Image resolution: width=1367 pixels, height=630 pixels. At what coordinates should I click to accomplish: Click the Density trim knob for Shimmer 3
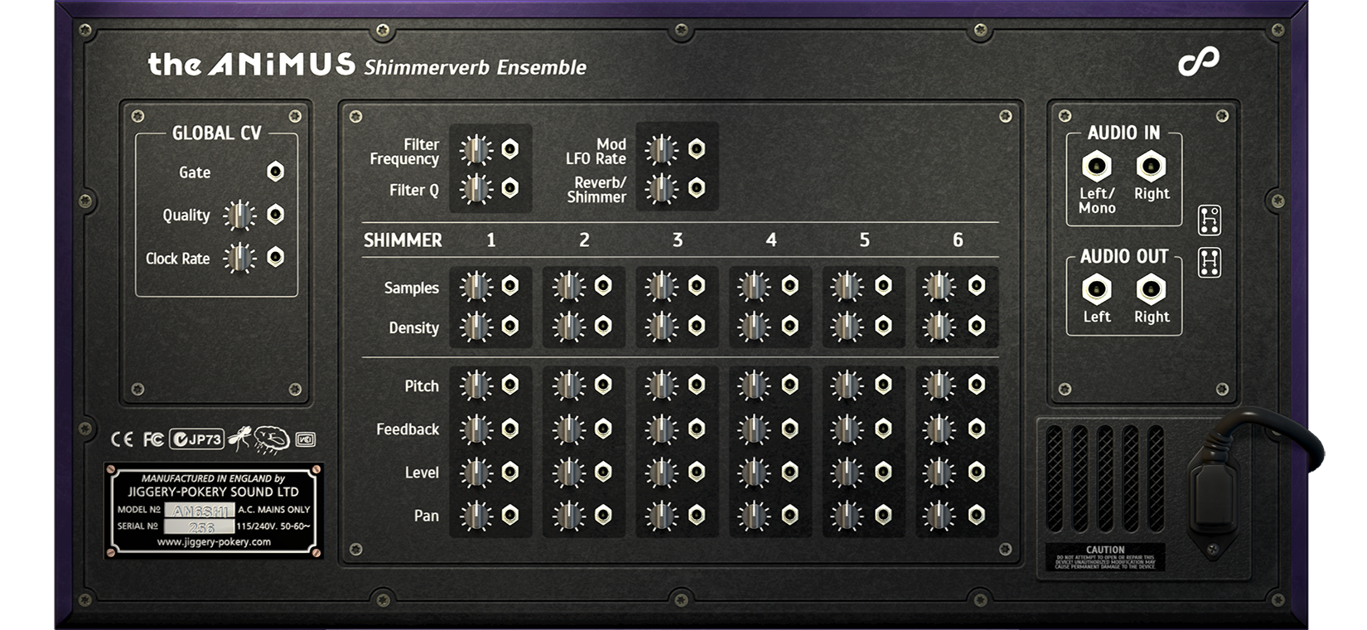(661, 327)
